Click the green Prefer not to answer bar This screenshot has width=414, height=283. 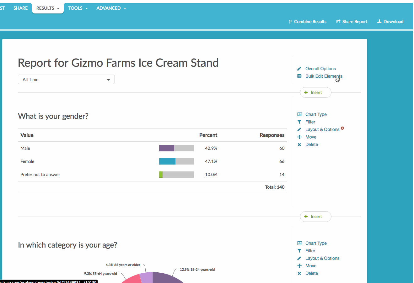[161, 175]
